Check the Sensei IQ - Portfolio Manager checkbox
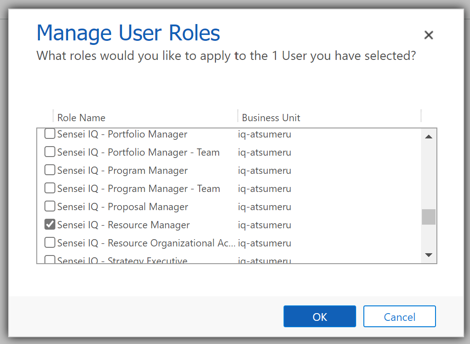The width and height of the screenshot is (470, 344). coord(50,134)
